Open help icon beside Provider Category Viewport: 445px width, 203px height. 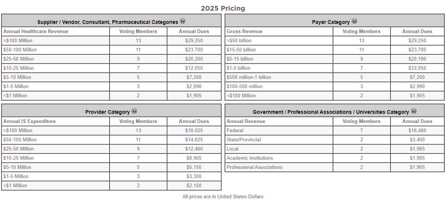(134, 111)
